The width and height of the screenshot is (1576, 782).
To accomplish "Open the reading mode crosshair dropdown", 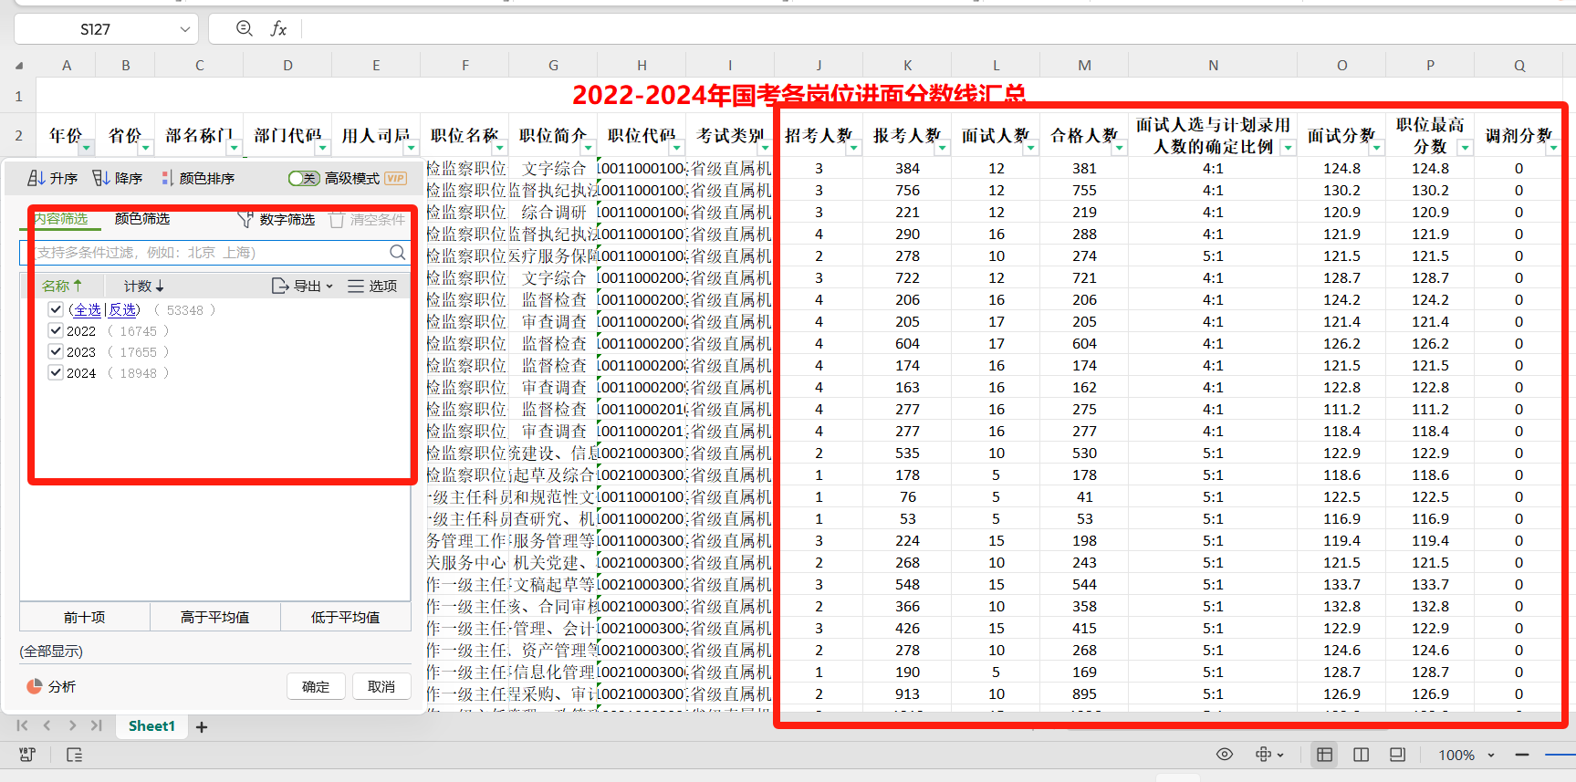I will point(1269,755).
